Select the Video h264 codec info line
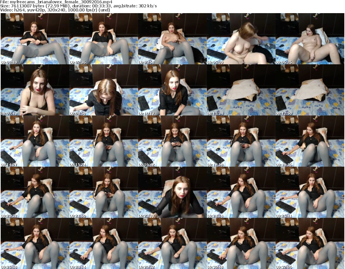The height and width of the screenshot is (269, 345). 55,10
